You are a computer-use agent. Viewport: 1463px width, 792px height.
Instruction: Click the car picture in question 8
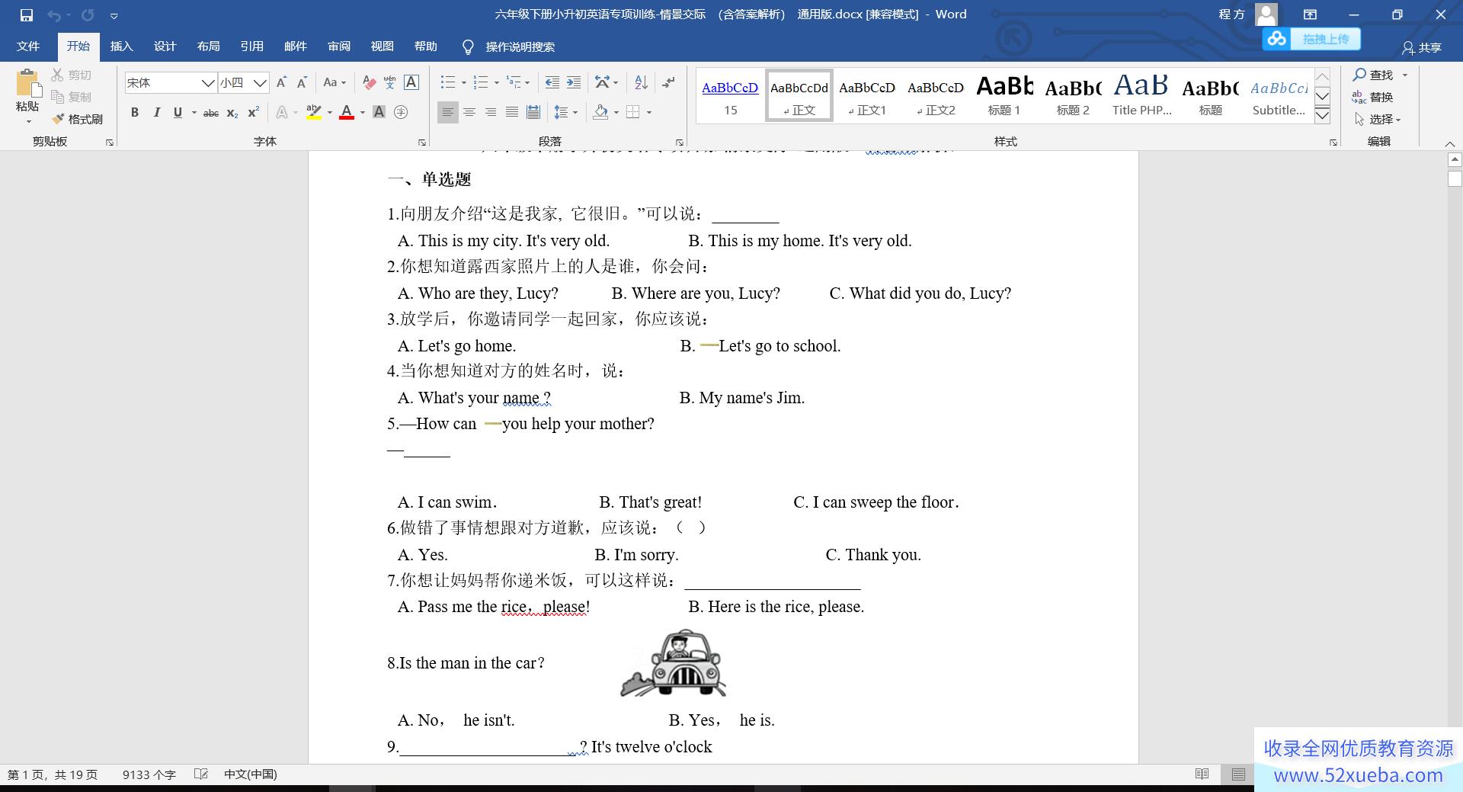pyautogui.click(x=674, y=663)
